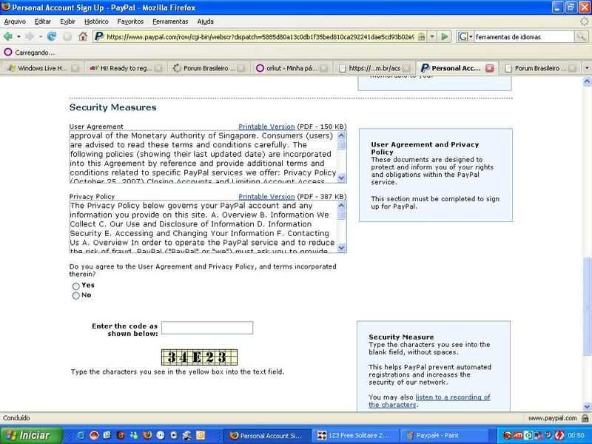This screenshot has width=592, height=444.
Task: Click listen to a recording of the characters
Action: click(429, 401)
